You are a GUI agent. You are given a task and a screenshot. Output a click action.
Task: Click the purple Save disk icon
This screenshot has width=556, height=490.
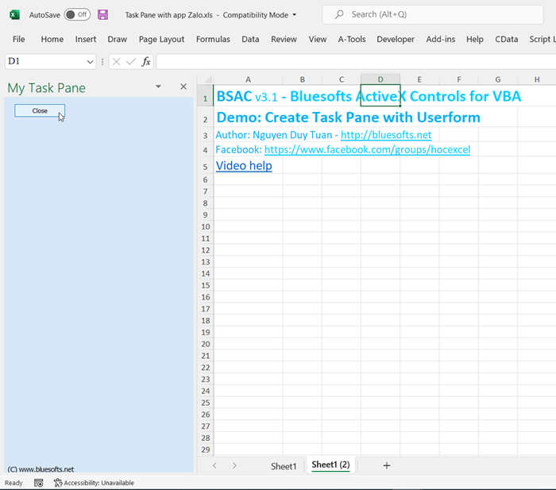point(102,15)
